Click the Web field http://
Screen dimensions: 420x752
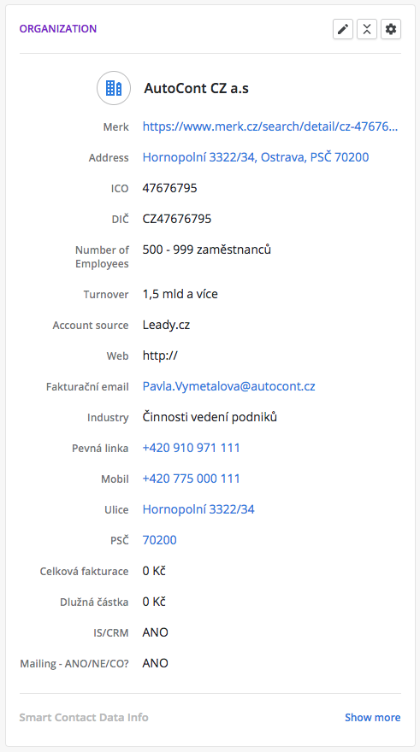(160, 355)
